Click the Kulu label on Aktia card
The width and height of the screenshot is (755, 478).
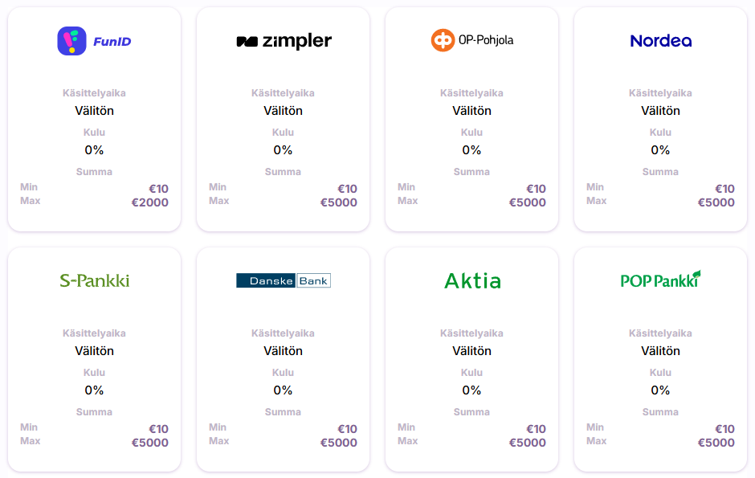472,373
